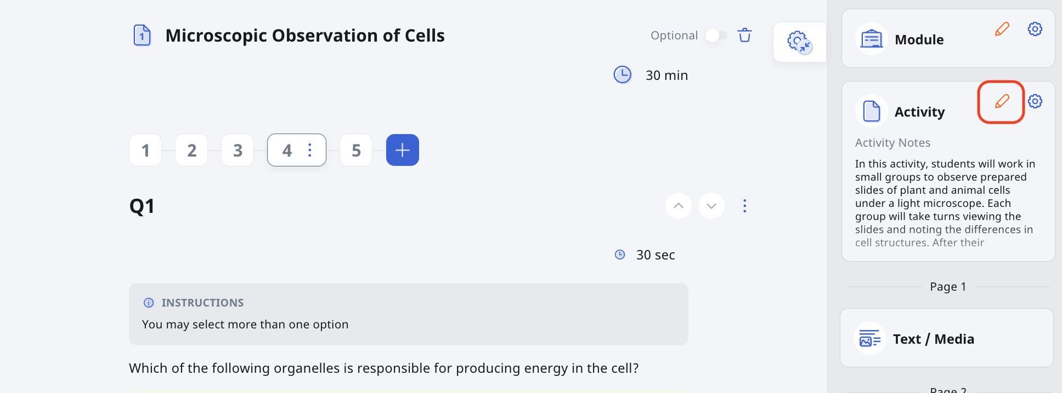Open the Activity edit pencil icon

pyautogui.click(x=1001, y=101)
